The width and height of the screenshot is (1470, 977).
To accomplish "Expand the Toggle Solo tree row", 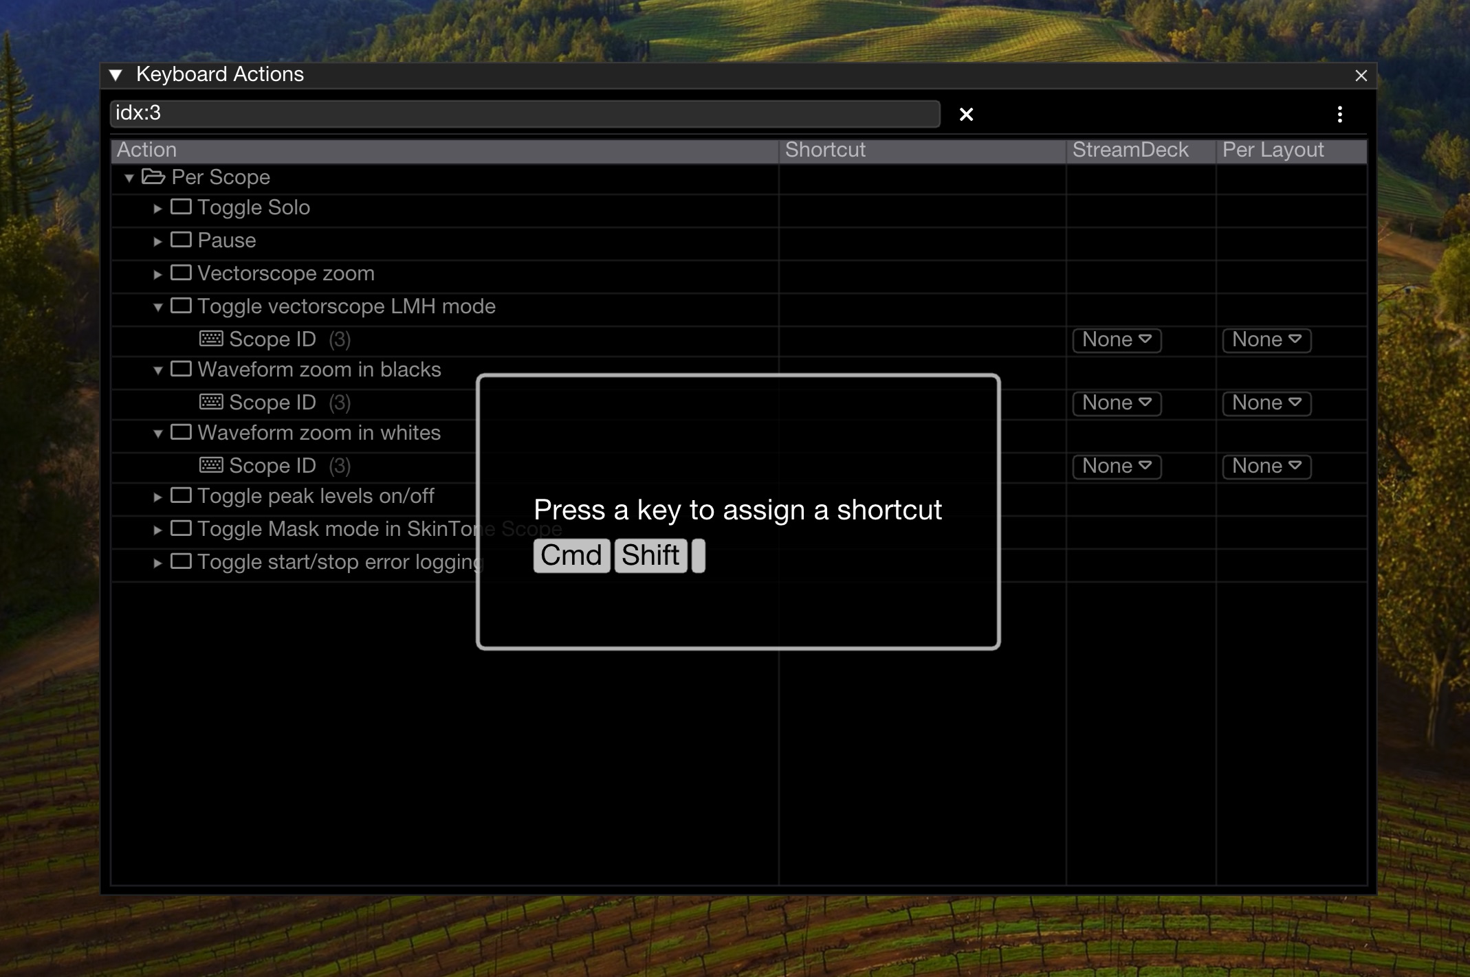I will 157,208.
